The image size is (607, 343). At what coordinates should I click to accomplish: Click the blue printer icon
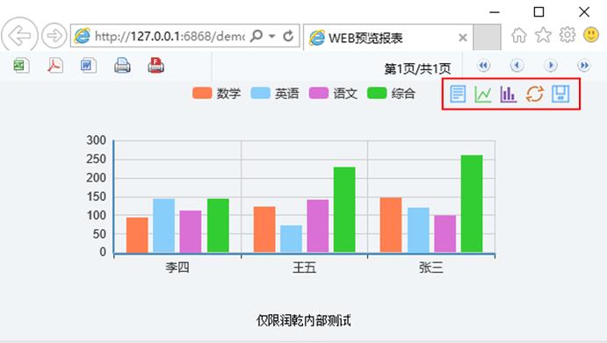pos(122,65)
